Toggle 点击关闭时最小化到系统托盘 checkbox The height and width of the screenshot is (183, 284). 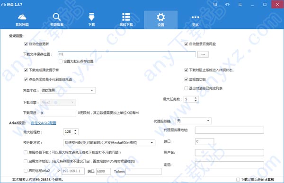pyautogui.click(x=26, y=79)
